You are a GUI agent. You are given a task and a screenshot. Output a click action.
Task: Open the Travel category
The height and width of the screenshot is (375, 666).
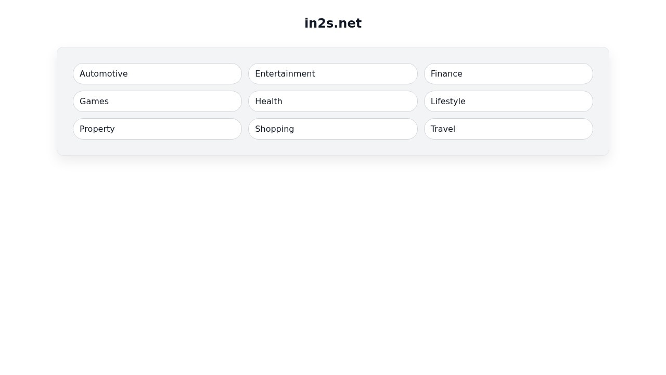(x=508, y=129)
